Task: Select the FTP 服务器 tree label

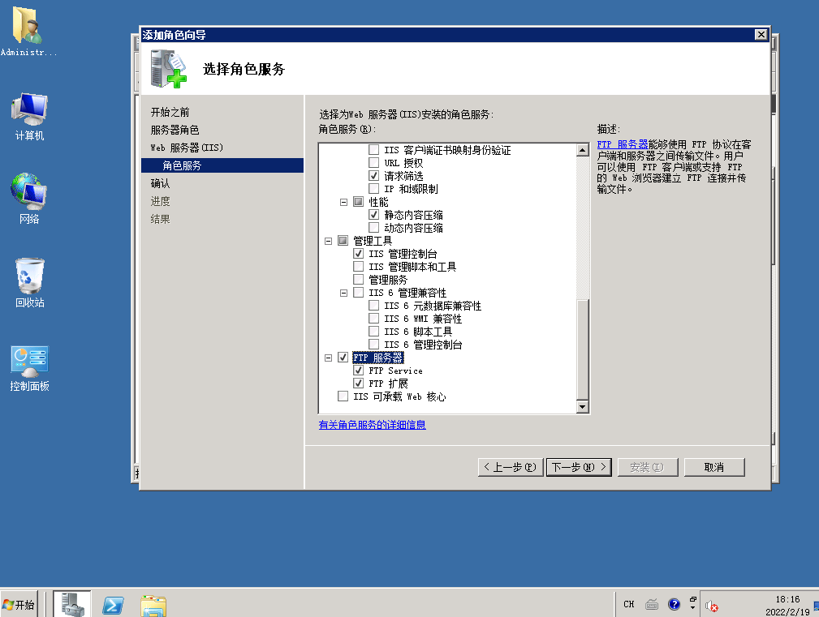Action: point(378,358)
